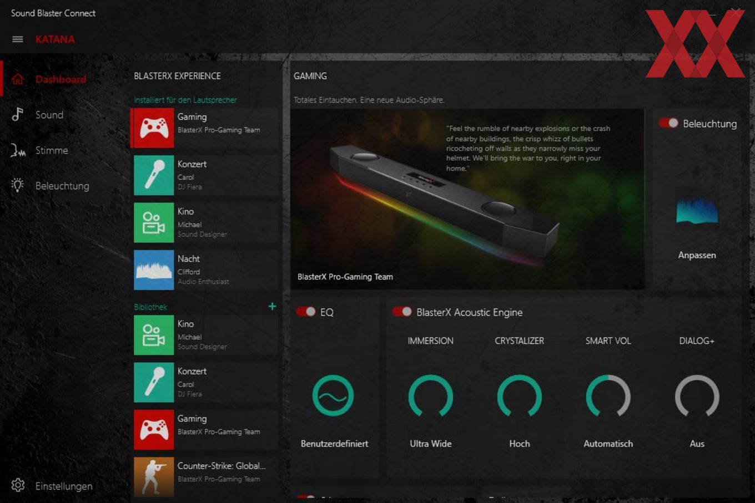Click the Bibliothek section label

pyautogui.click(x=150, y=307)
